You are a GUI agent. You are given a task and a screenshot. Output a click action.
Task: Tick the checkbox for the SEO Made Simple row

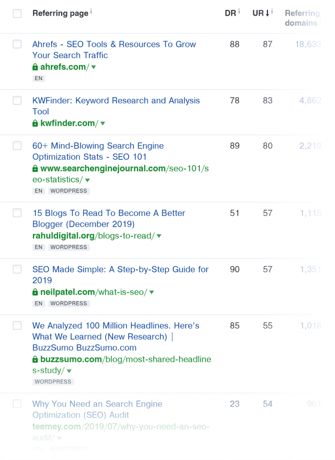tap(17, 269)
